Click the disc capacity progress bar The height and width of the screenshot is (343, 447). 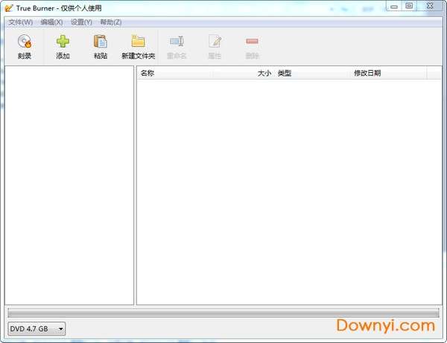[x=223, y=313]
